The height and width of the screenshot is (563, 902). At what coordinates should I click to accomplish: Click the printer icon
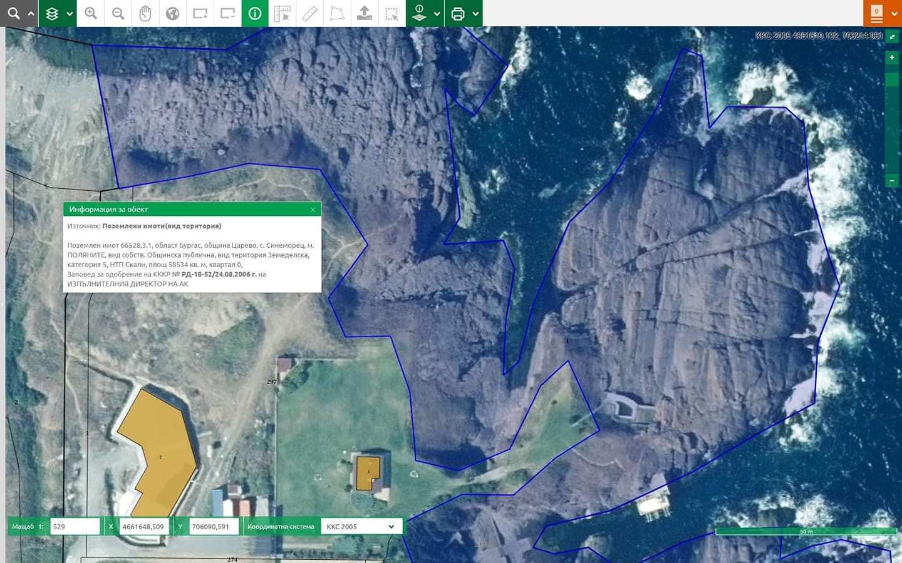(458, 13)
